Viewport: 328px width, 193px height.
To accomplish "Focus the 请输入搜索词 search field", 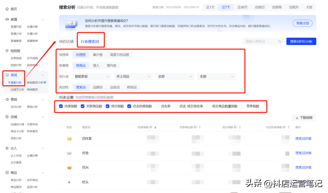I will pos(263,41).
